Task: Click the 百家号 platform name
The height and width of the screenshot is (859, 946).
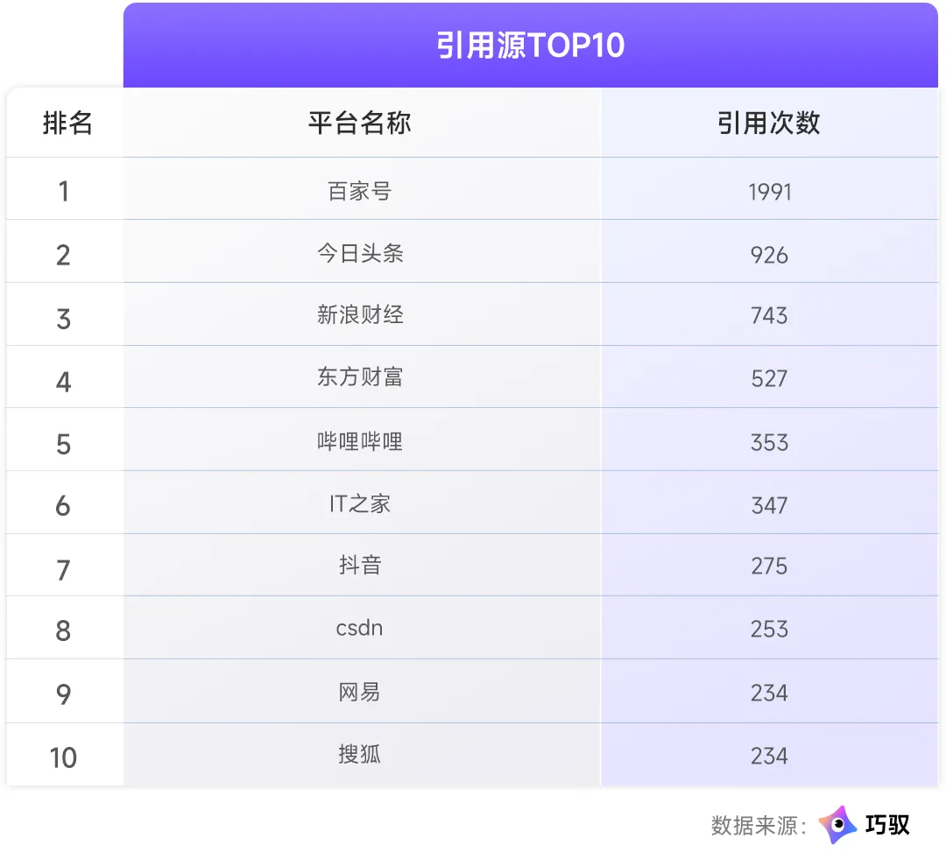Action: click(360, 191)
